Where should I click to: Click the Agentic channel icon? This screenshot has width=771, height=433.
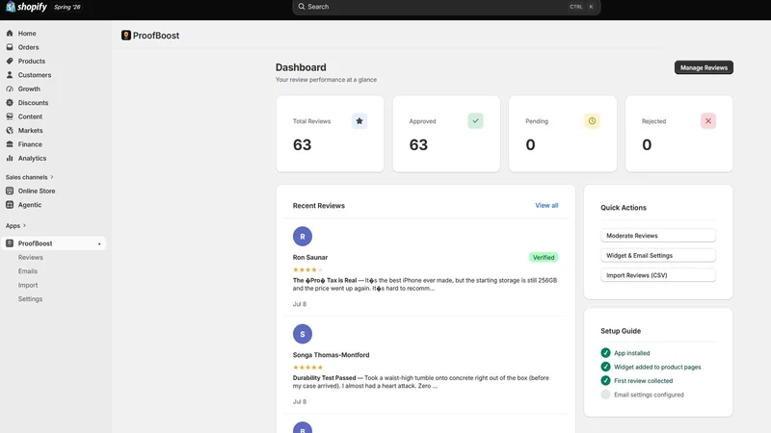(10, 205)
